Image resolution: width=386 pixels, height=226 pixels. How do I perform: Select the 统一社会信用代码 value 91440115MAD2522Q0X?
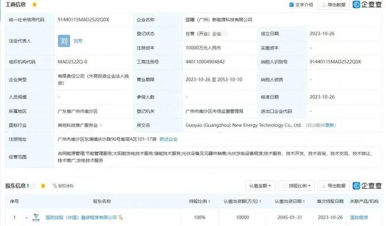tap(83, 20)
